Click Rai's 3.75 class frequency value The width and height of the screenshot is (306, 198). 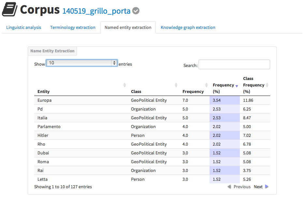(x=247, y=170)
